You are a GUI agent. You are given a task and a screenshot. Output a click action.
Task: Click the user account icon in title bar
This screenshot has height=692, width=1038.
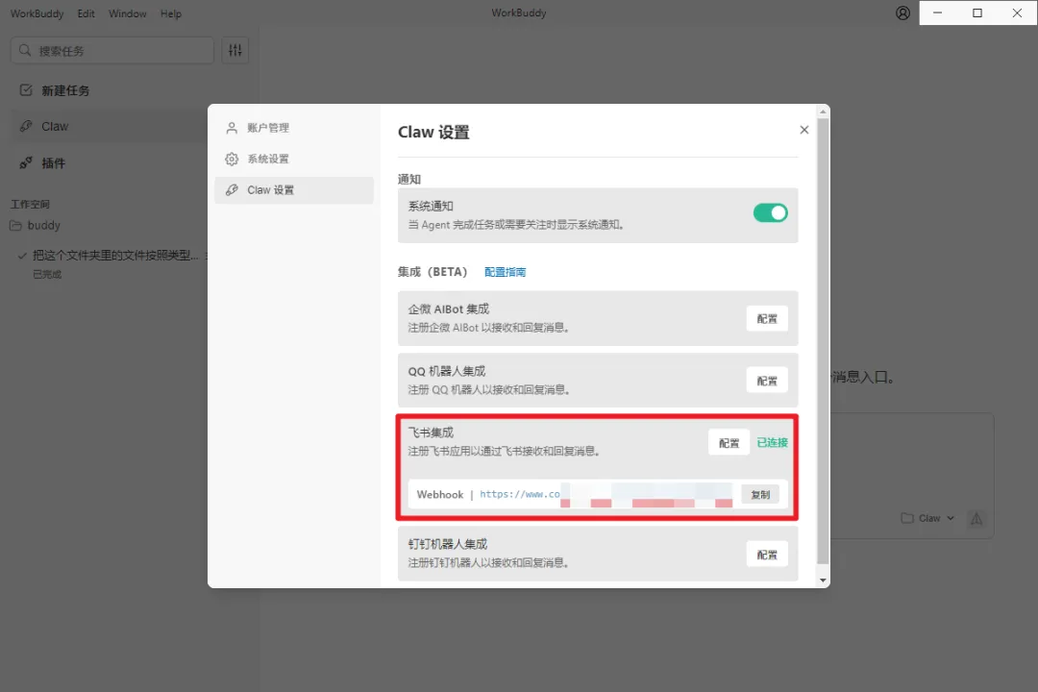coord(902,13)
